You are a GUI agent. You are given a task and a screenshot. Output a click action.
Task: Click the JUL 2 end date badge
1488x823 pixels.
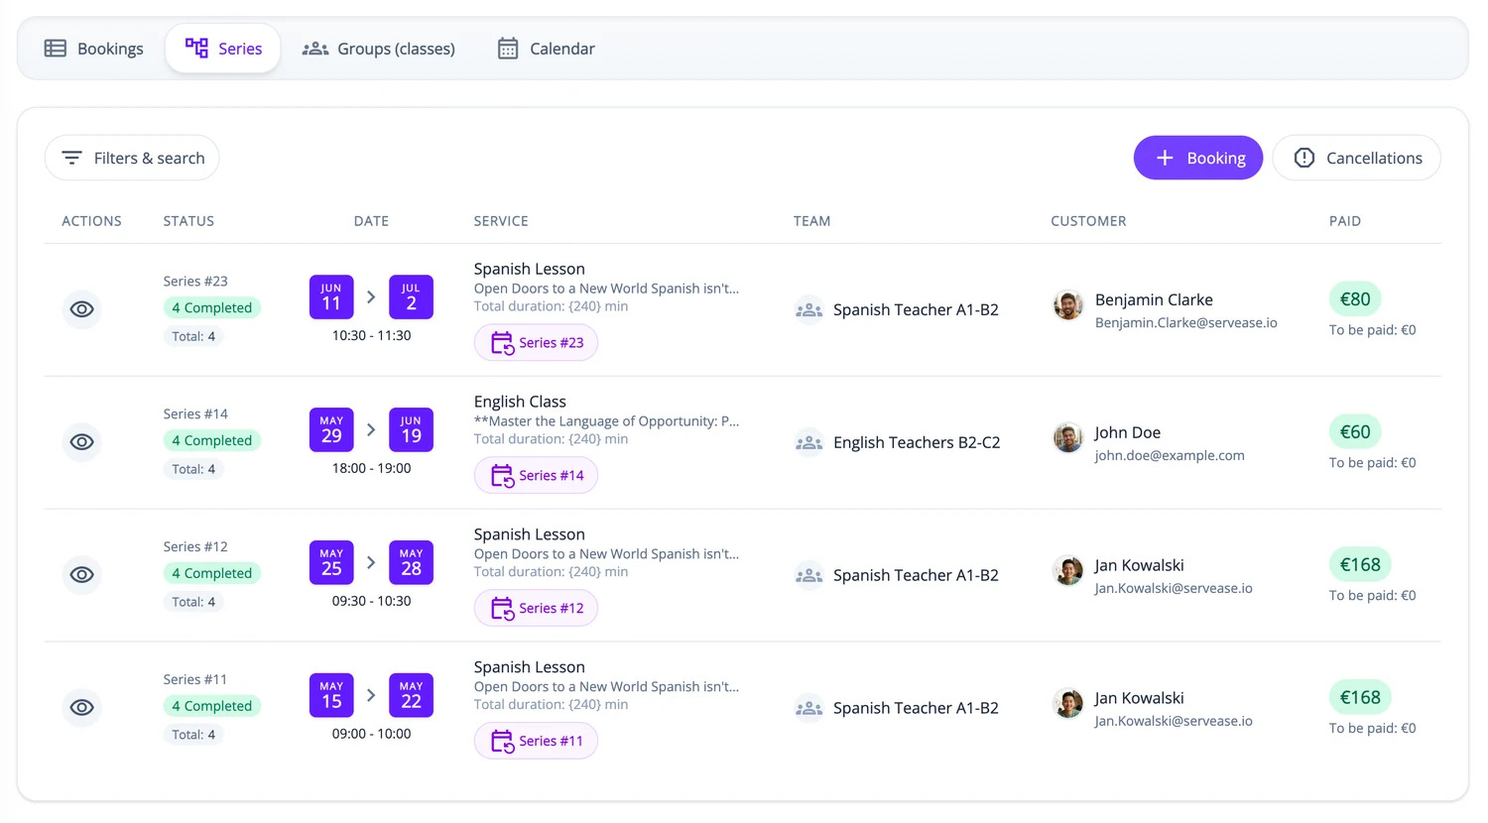(x=411, y=297)
